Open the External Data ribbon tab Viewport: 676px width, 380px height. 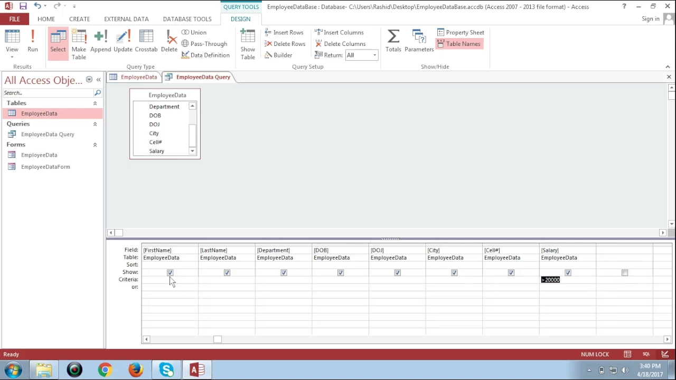coord(126,19)
